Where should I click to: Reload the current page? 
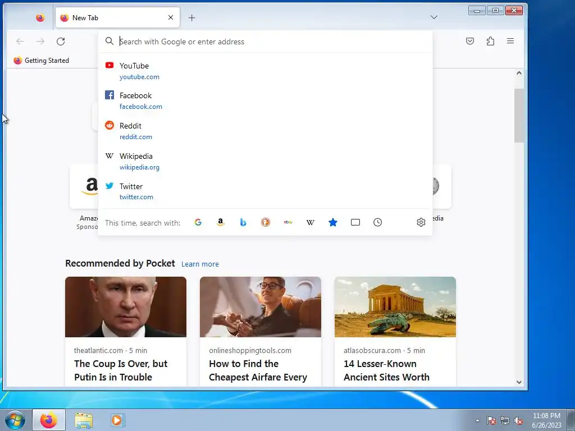61,42
